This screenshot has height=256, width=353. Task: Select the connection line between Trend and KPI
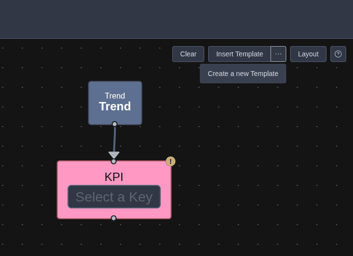pyautogui.click(x=114, y=139)
